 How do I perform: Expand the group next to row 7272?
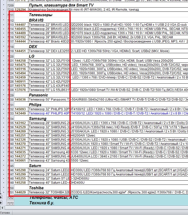1,203
